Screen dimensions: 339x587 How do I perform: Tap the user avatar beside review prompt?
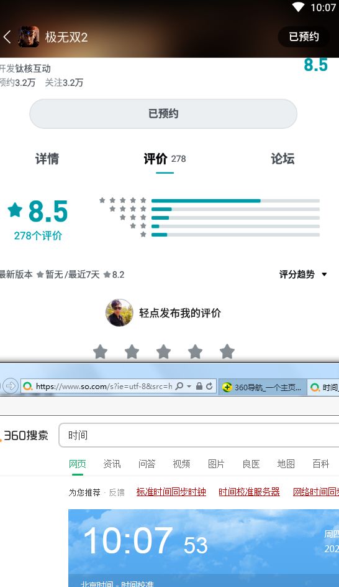pyautogui.click(x=119, y=312)
